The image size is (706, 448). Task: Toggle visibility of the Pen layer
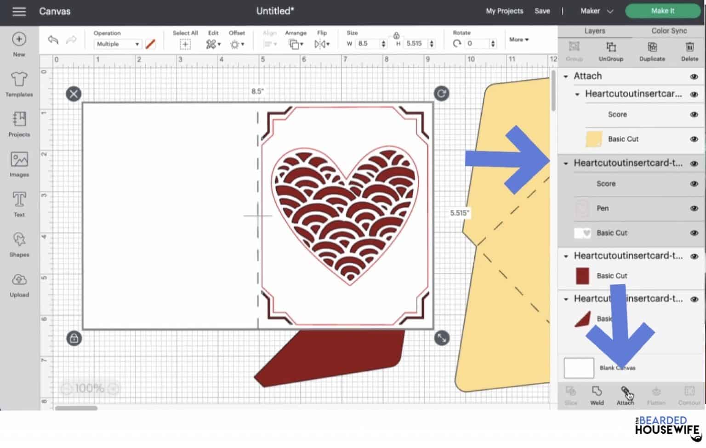[x=693, y=208]
